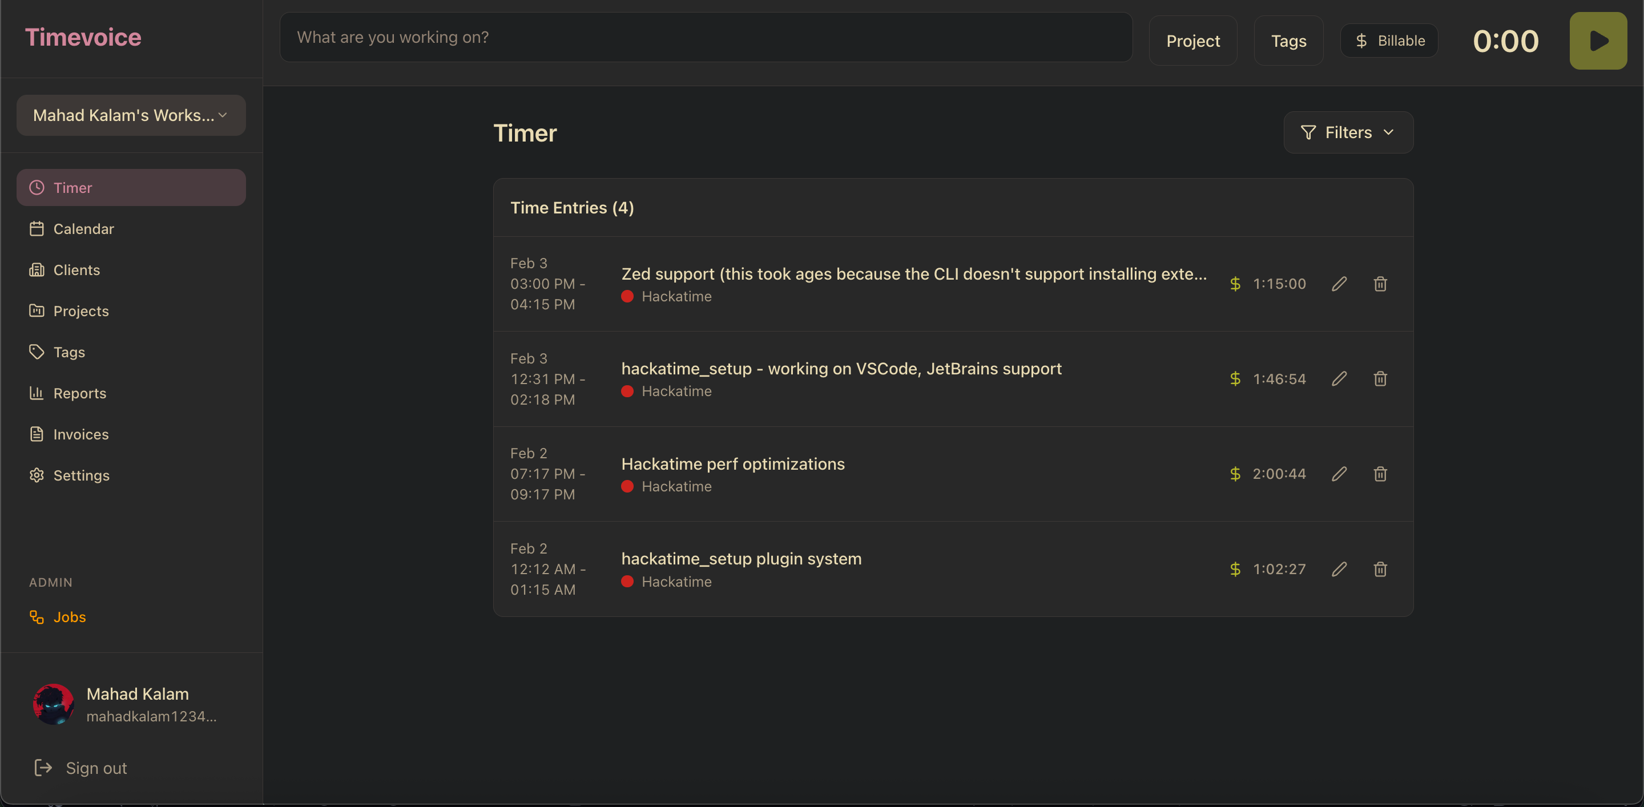The height and width of the screenshot is (807, 1644).
Task: Delete the Hackatime perf optimizations entry
Action: coord(1380,474)
